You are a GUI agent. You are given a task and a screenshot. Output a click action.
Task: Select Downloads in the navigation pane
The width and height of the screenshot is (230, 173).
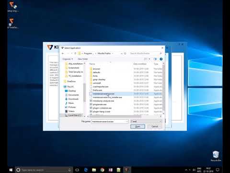coord(73,99)
